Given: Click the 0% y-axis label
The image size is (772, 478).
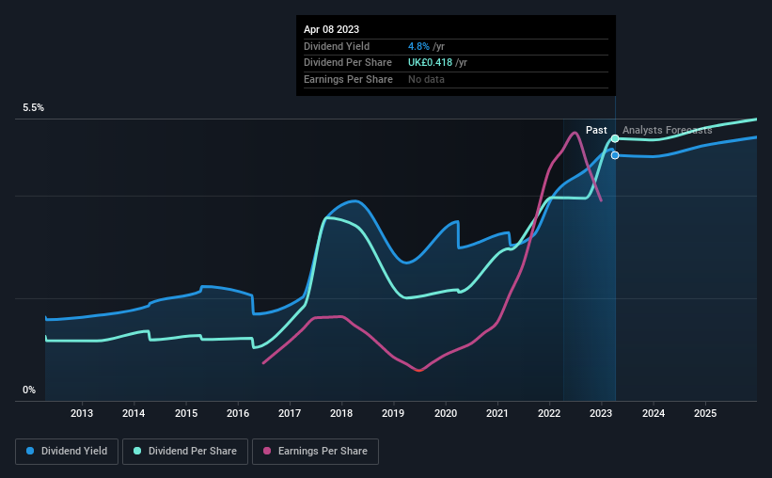Looking at the screenshot, I should pos(29,390).
